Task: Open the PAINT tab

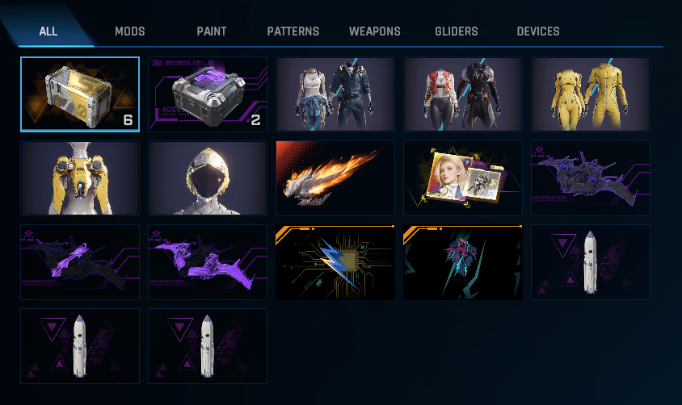Action: tap(212, 31)
